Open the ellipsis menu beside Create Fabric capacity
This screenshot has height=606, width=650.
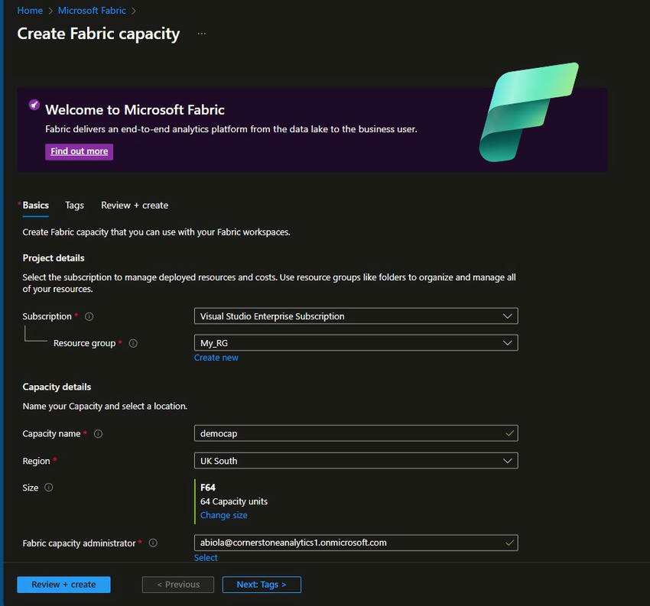pos(201,34)
